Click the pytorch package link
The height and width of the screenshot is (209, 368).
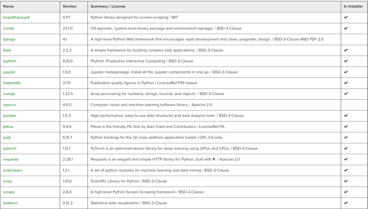10,149
